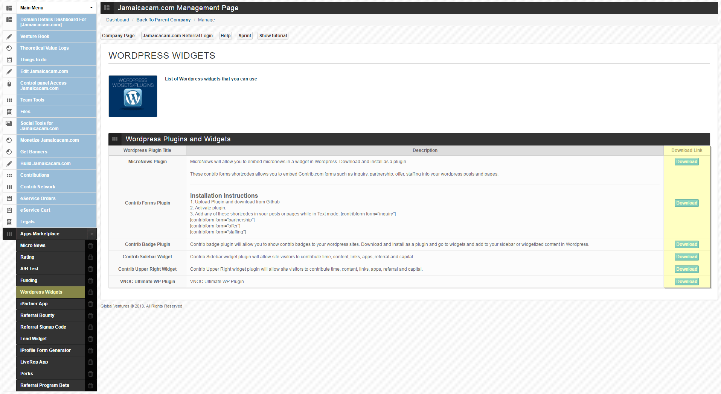Download the Contrib Forms Plugin
Image resolution: width=721 pixels, height=394 pixels.
tap(687, 203)
